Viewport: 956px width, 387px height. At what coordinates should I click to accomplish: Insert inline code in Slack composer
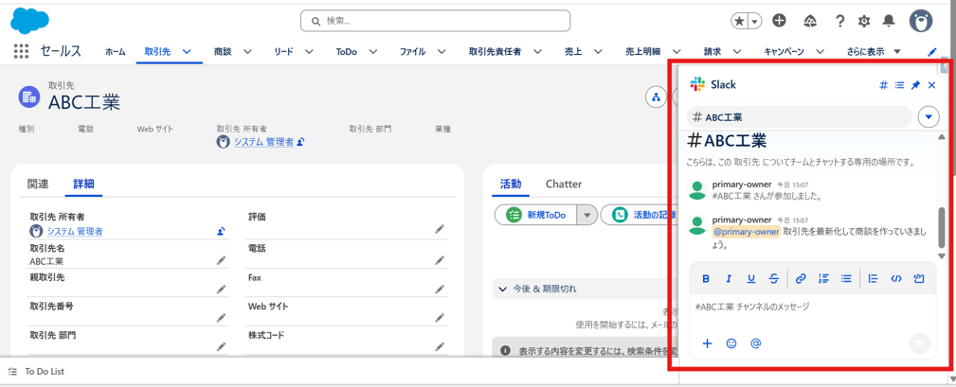(895, 279)
